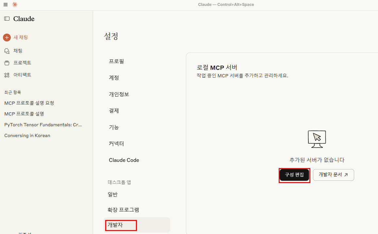Viewport: 378px width, 234px height.
Task: Open the 아티팩트 section in the sidebar
Action: (22, 75)
